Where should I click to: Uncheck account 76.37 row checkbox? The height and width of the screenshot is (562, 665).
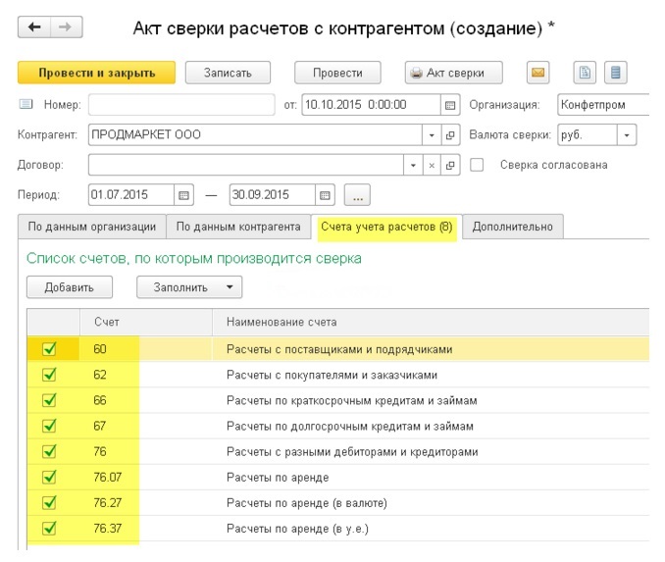click(49, 528)
